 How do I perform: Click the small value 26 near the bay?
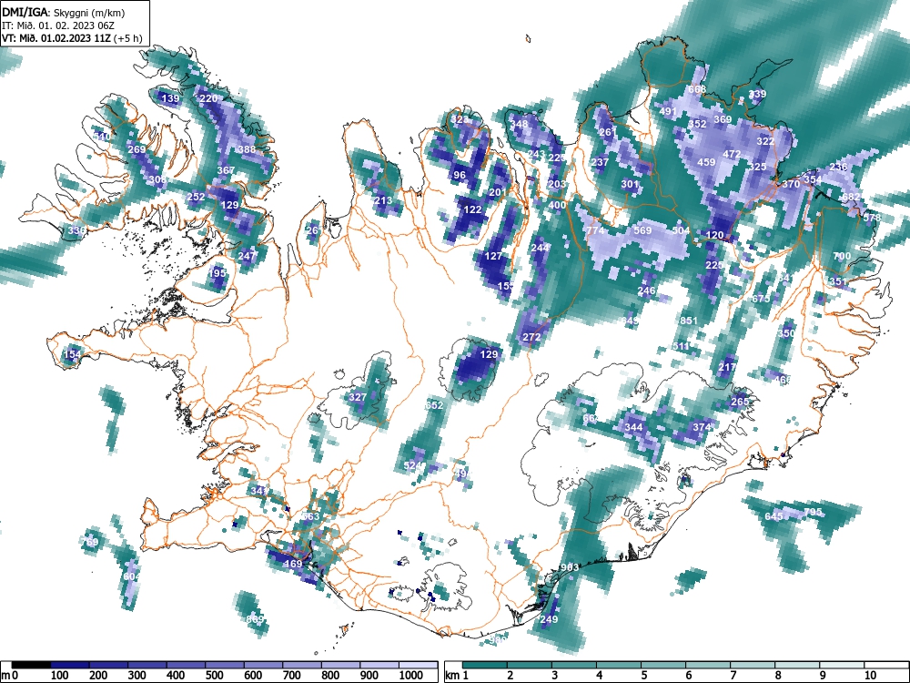point(313,230)
